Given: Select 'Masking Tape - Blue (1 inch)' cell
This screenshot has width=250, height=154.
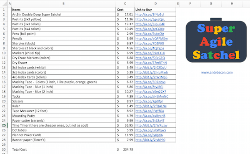Looking at the screenshot, I should click(x=63, y=87).
